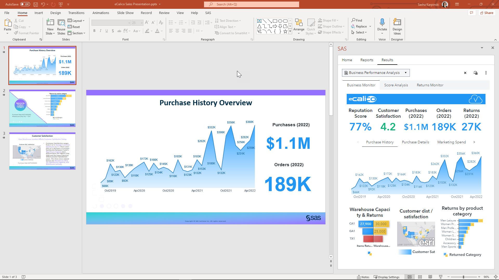Click Purchase Details link in report
The height and width of the screenshot is (280, 499).
pos(415,142)
